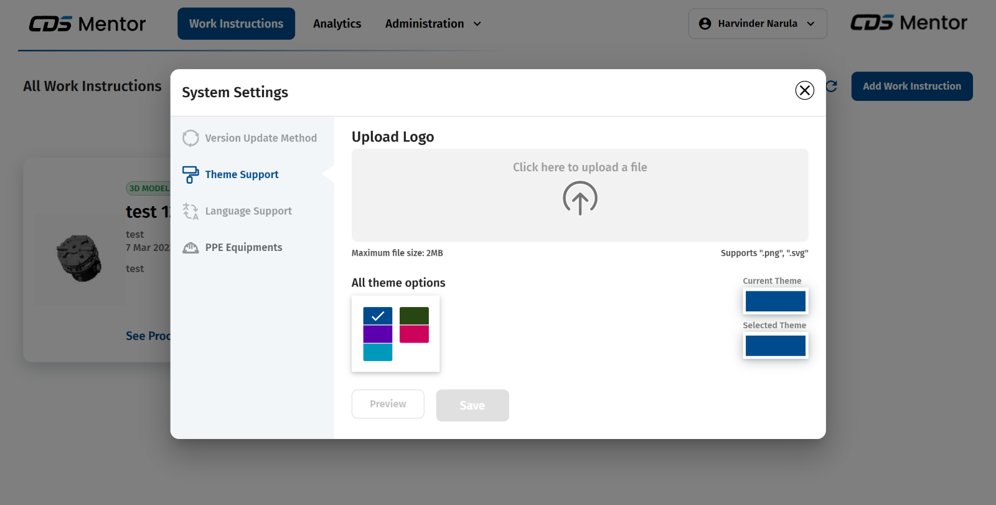The image size is (996, 505).
Task: Click the Save button
Action: pos(472,405)
